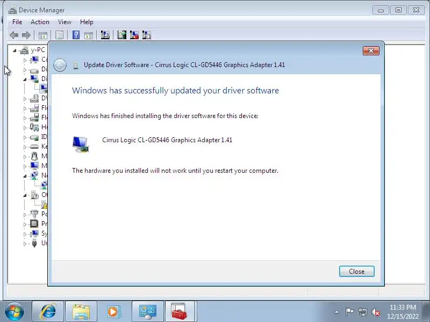Collapse the Other devices category triangle

25,195
